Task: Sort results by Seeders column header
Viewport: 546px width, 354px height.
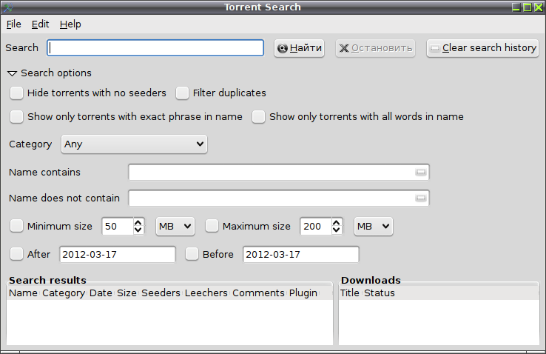Action: tap(161, 293)
